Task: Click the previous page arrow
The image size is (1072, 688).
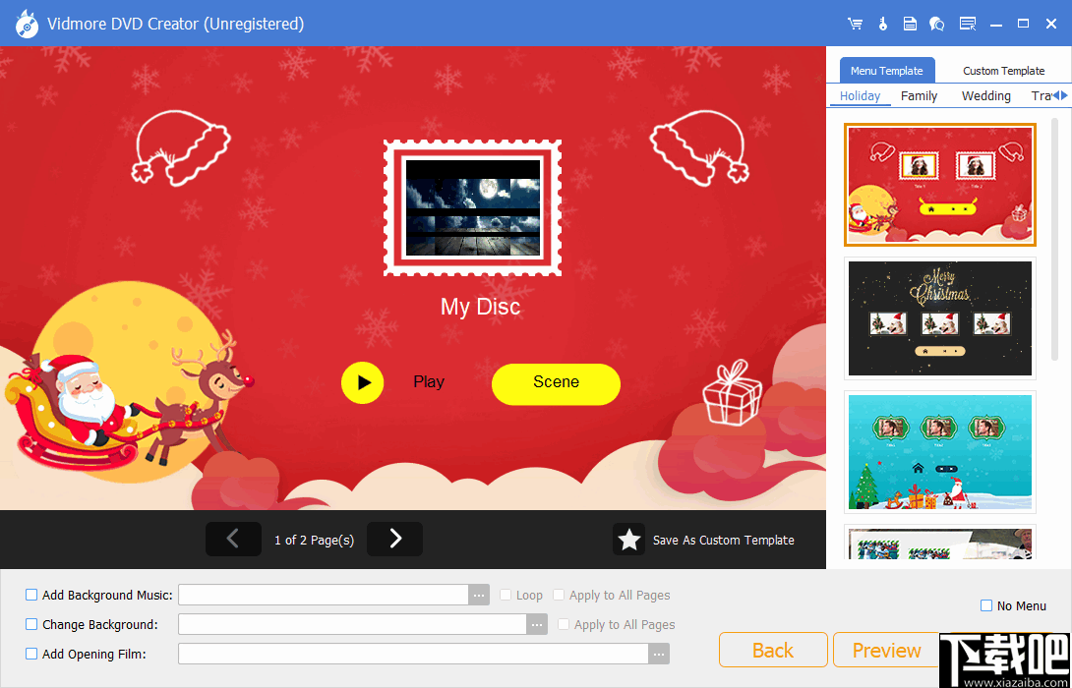Action: pos(233,539)
